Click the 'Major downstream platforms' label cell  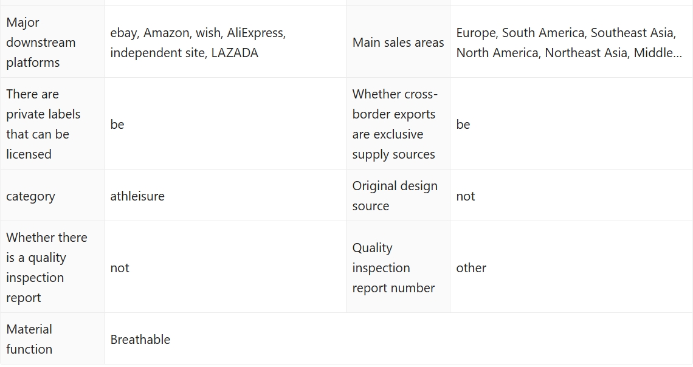point(41,43)
